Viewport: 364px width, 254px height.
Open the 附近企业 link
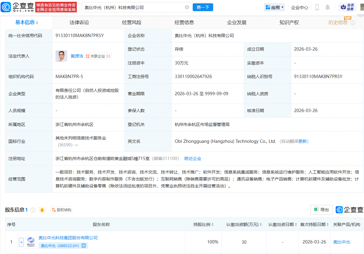(193, 158)
